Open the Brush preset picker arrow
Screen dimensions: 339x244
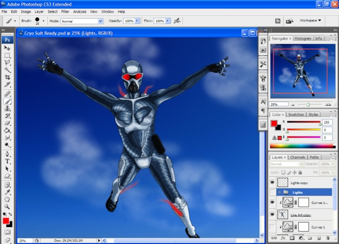pyautogui.click(x=44, y=21)
